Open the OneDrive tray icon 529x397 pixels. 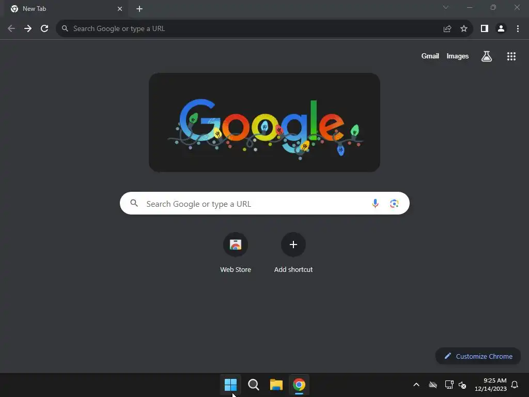(433, 385)
